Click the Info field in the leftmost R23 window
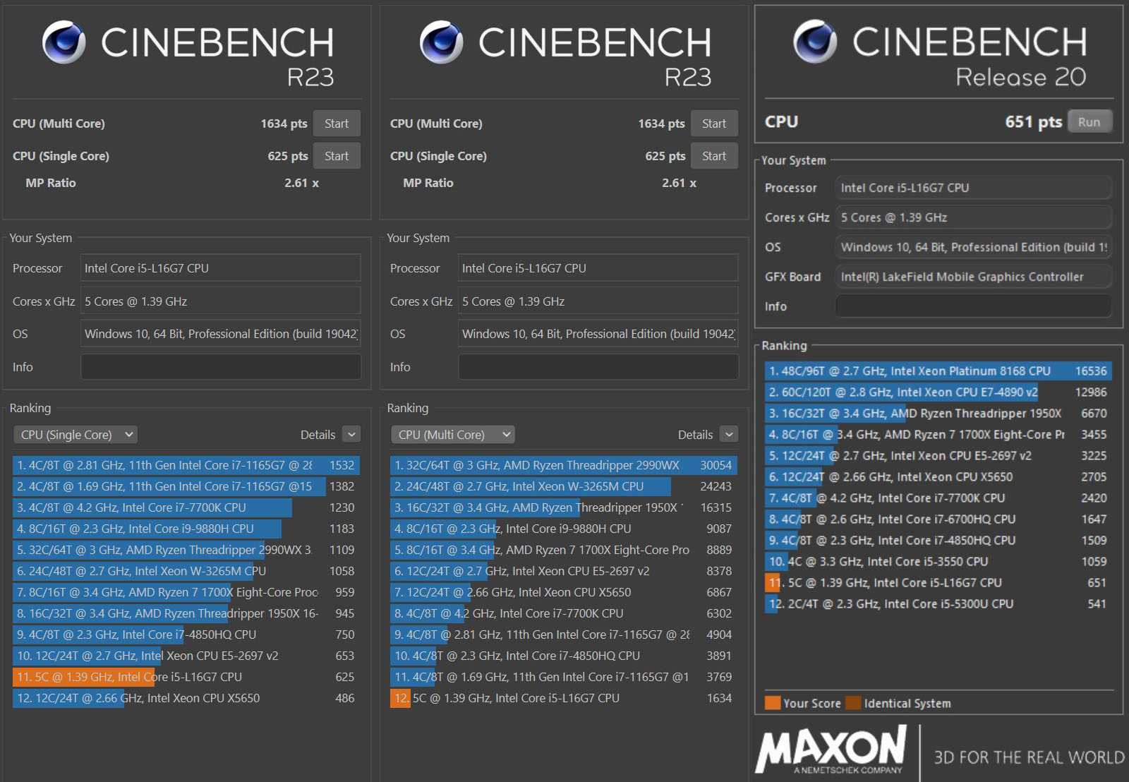The width and height of the screenshot is (1129, 782). tap(220, 367)
